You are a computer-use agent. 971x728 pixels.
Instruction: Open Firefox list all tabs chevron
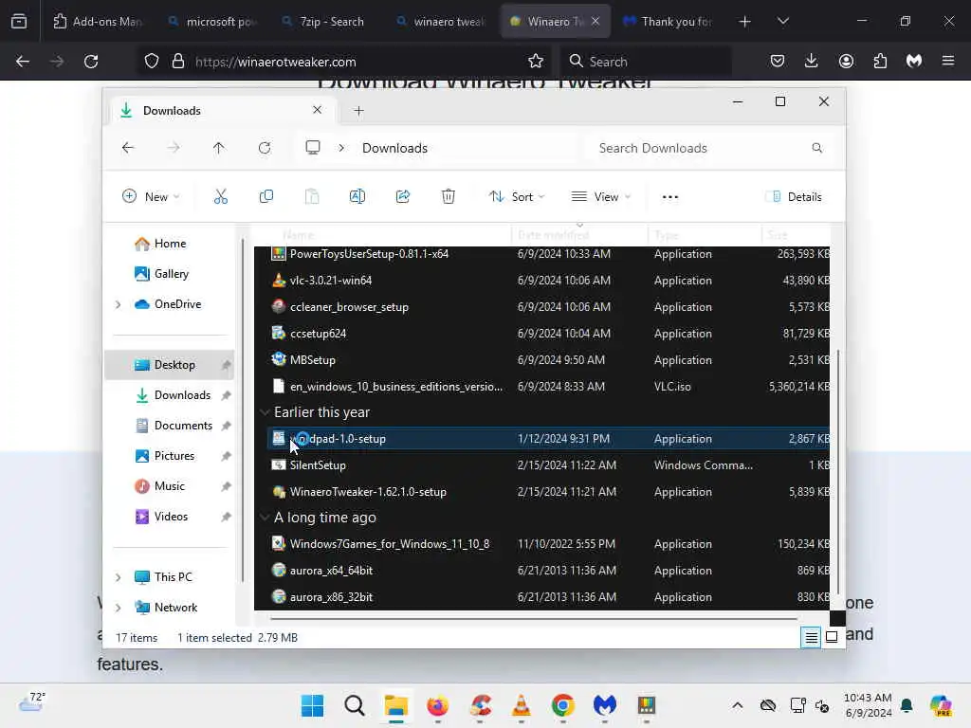point(782,21)
